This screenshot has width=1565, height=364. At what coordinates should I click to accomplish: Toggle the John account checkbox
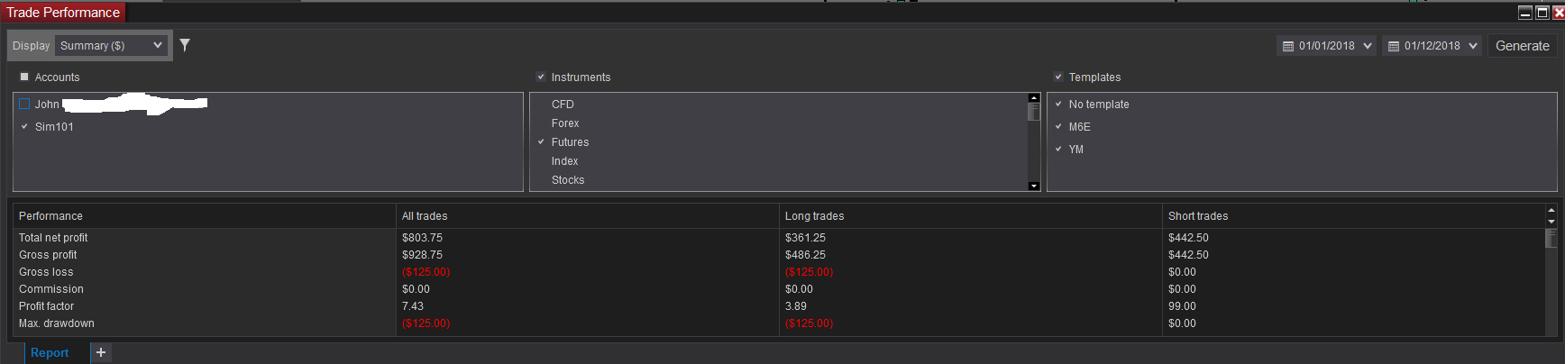(x=25, y=104)
